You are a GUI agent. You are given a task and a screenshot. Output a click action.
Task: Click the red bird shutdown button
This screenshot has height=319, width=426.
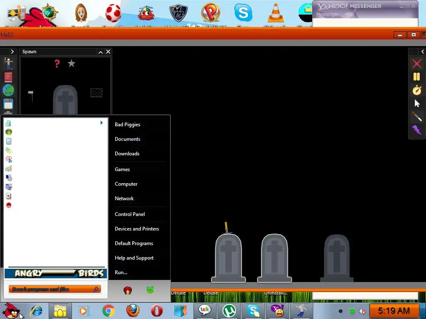[x=127, y=290]
